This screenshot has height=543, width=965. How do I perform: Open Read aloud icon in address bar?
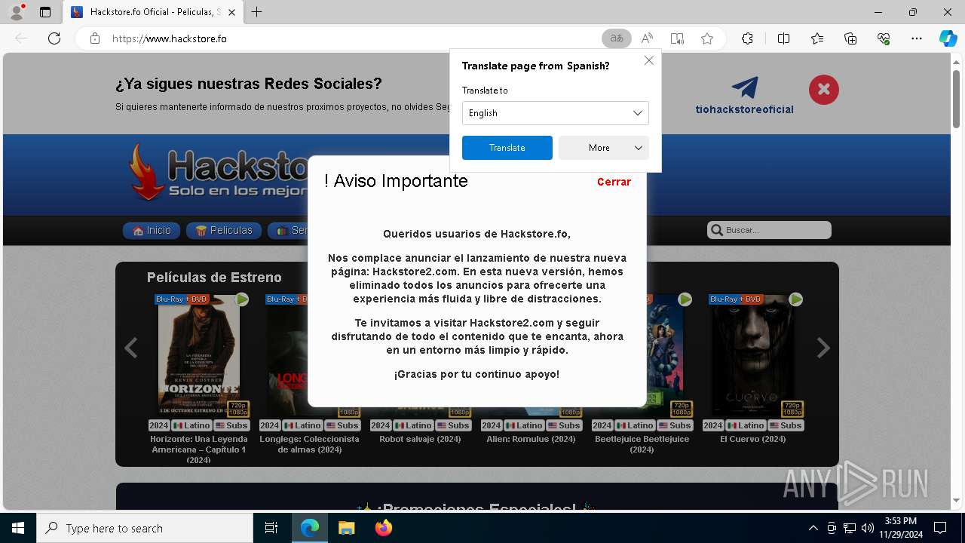point(647,38)
